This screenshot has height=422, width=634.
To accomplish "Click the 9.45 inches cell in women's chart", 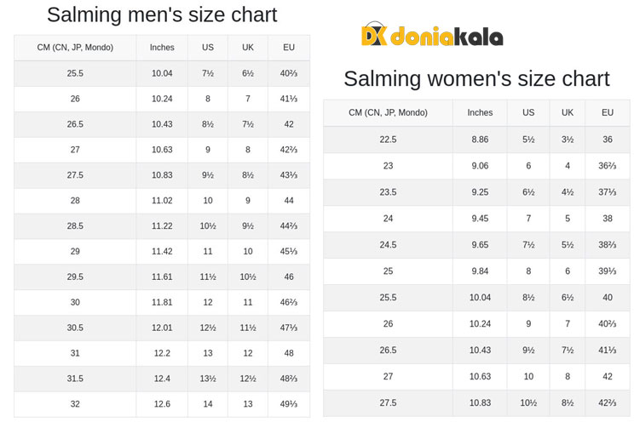I will click(480, 219).
